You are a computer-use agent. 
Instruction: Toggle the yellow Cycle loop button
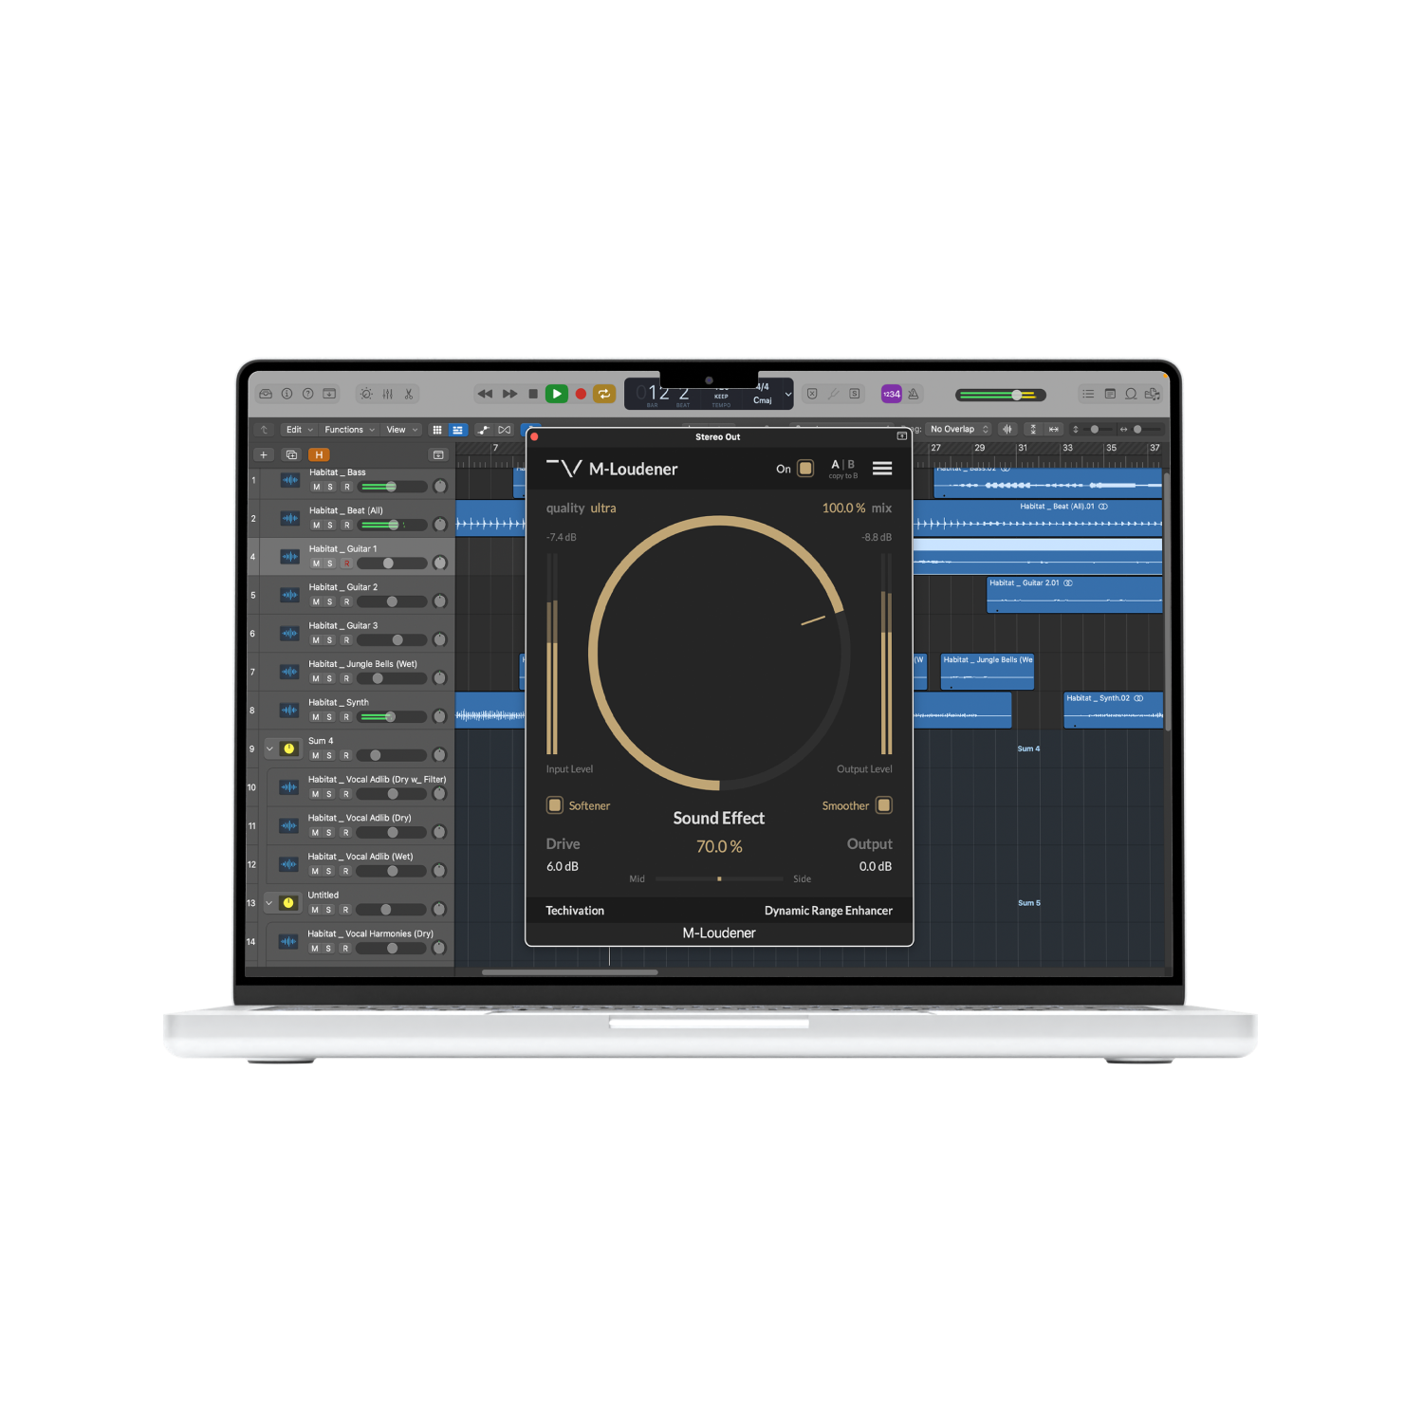click(604, 394)
